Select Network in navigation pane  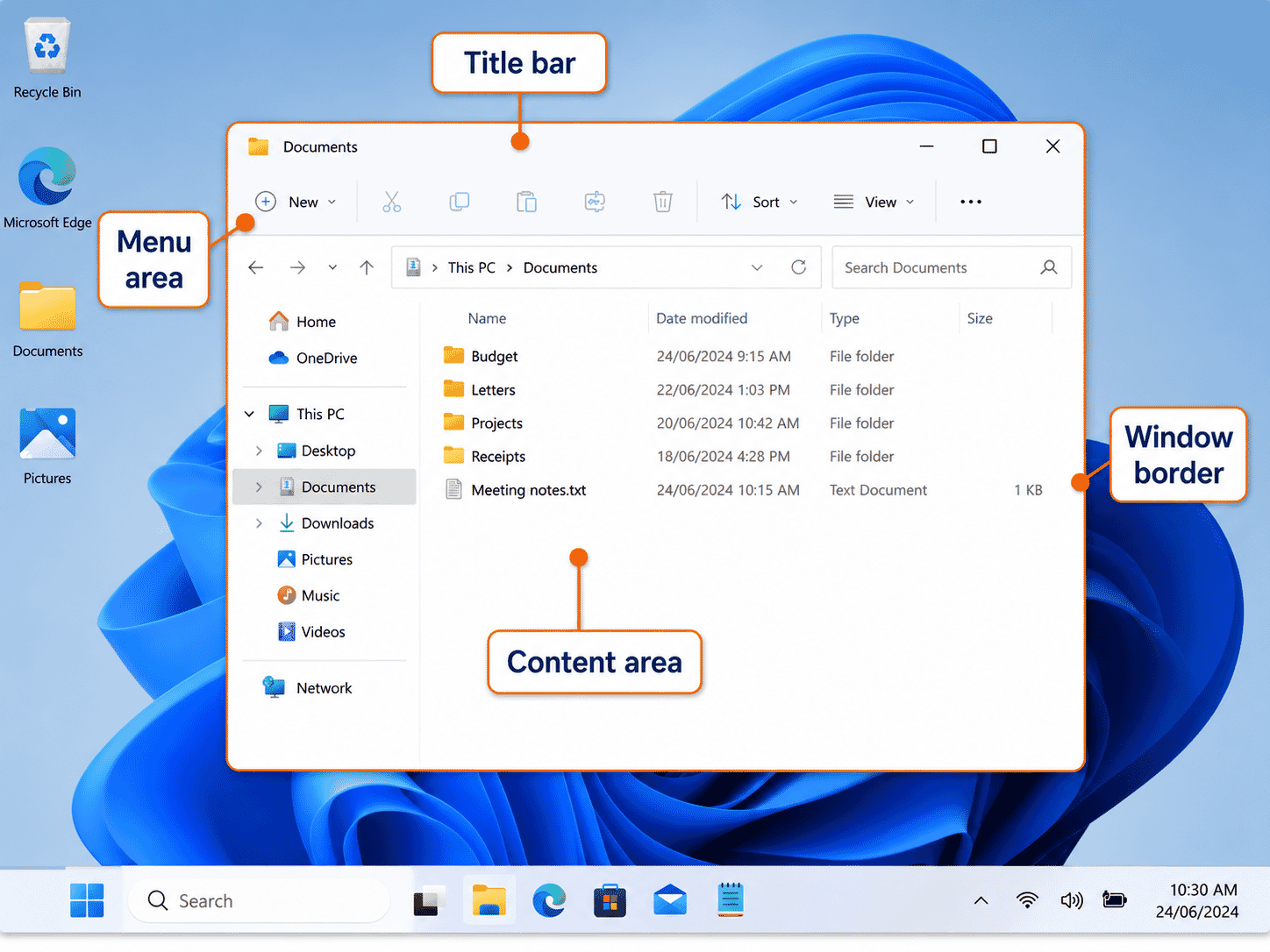point(307,688)
